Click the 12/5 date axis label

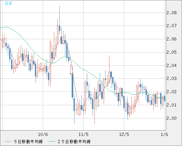(x=124, y=134)
